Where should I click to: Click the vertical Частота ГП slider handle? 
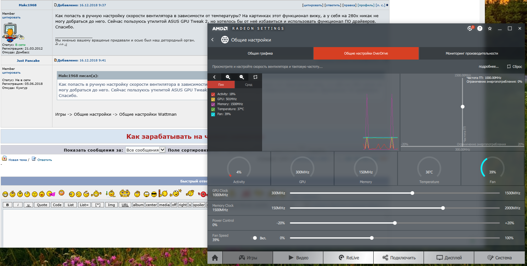463,107
